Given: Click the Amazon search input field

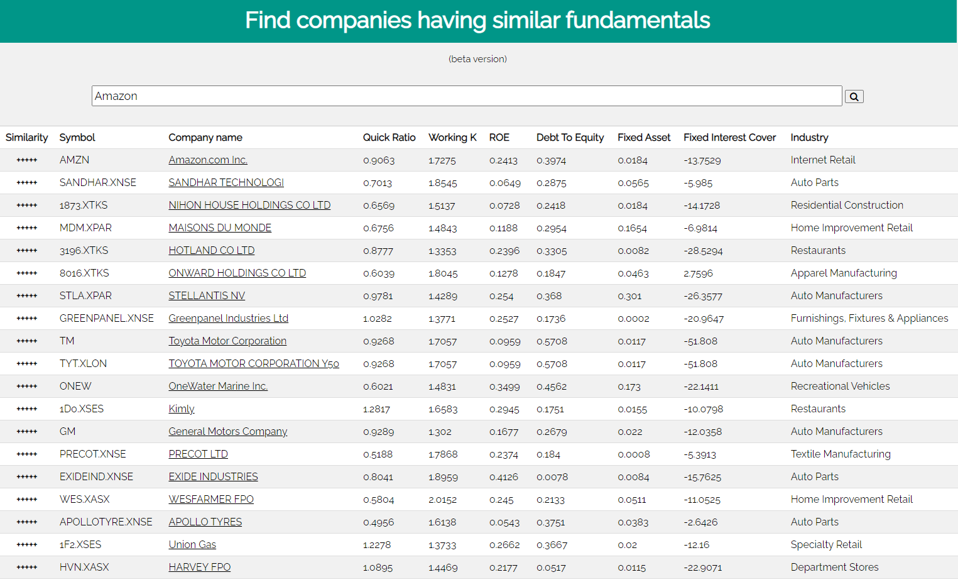Looking at the screenshot, I should point(466,96).
